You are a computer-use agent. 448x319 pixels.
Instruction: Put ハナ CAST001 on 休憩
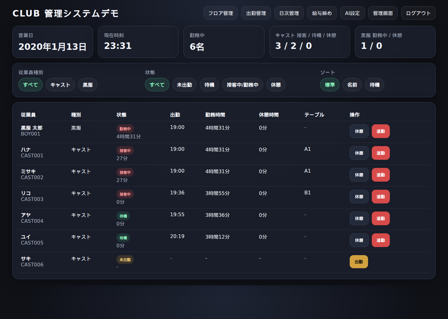(x=359, y=153)
